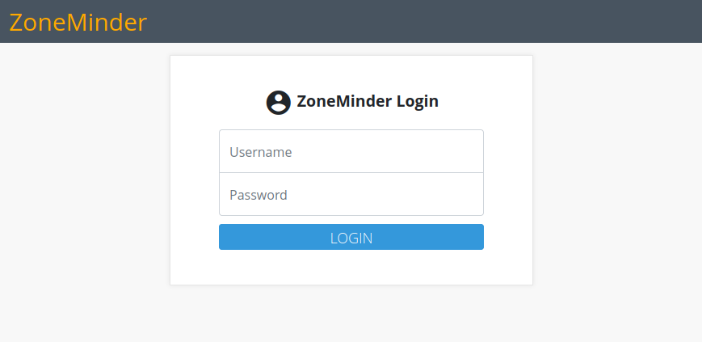
Task: Open the ZoneMinder brand link in header
Action: (78, 22)
